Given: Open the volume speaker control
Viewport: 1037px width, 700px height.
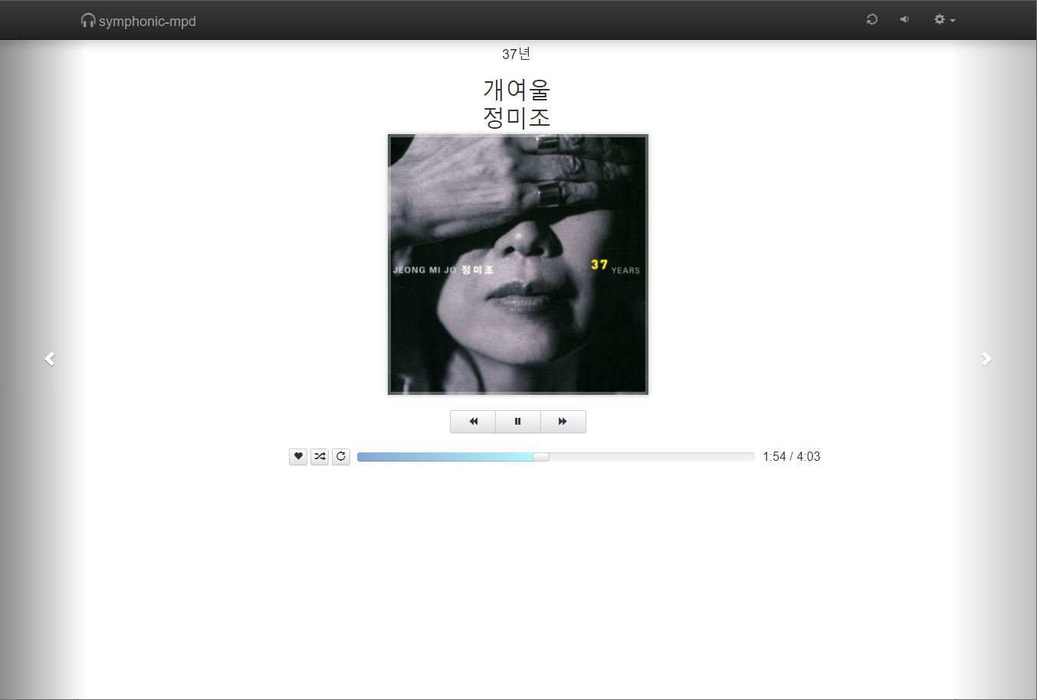Looking at the screenshot, I should [x=904, y=19].
